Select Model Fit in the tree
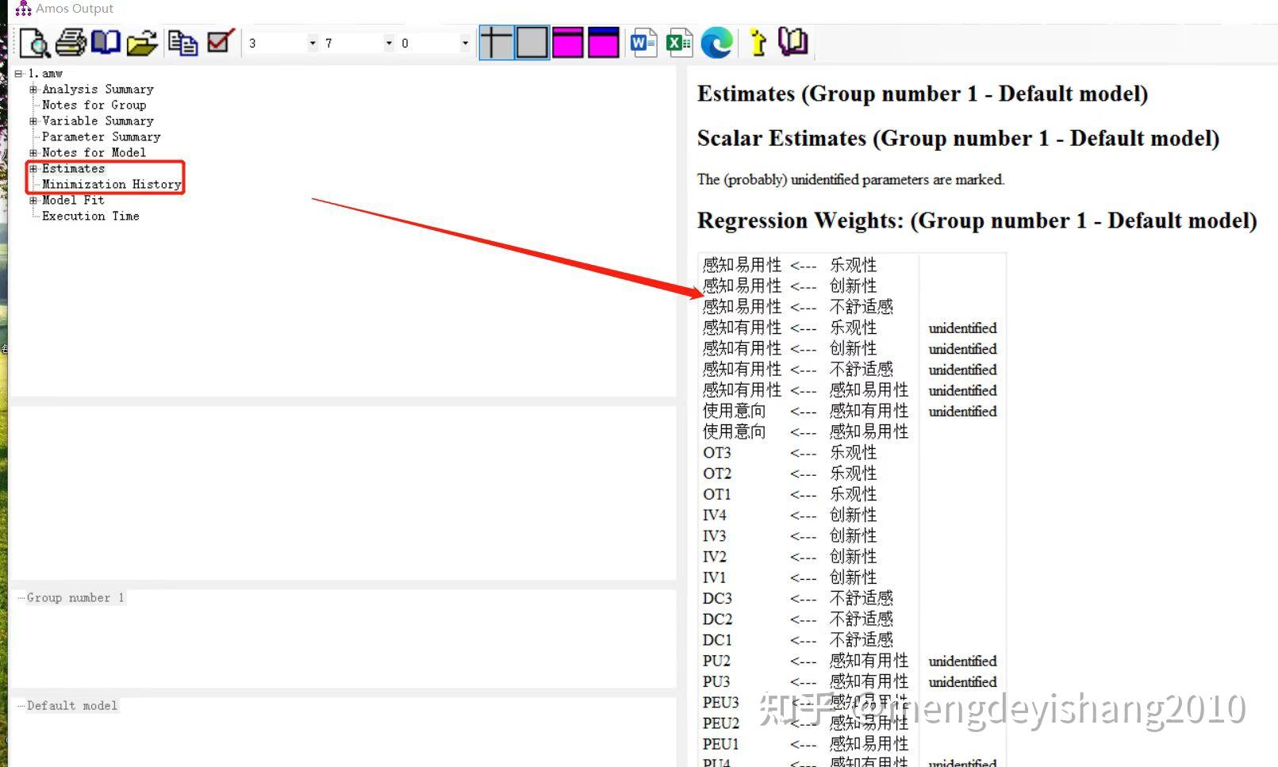This screenshot has width=1278, height=767. click(x=73, y=200)
